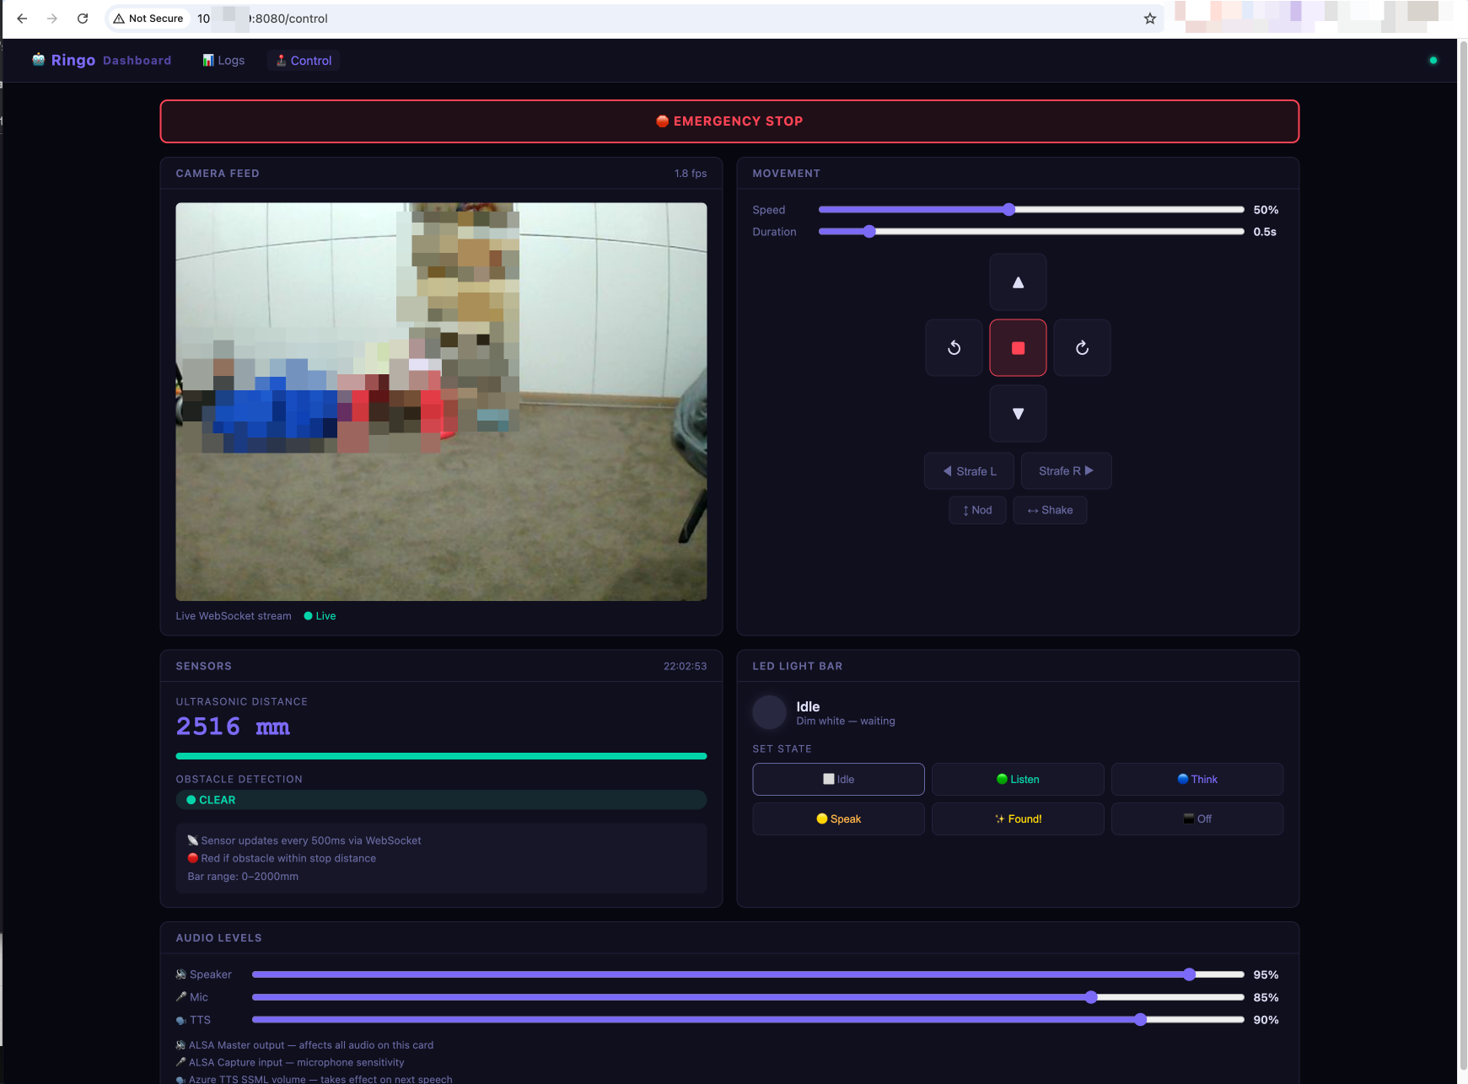Click the Speaker icon in Audio Levels

click(x=180, y=974)
